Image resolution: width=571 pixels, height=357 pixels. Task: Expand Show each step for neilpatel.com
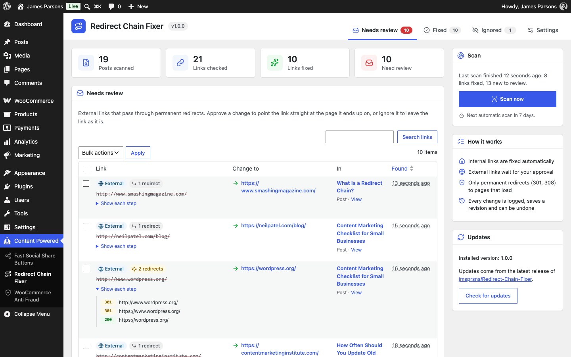click(116, 246)
